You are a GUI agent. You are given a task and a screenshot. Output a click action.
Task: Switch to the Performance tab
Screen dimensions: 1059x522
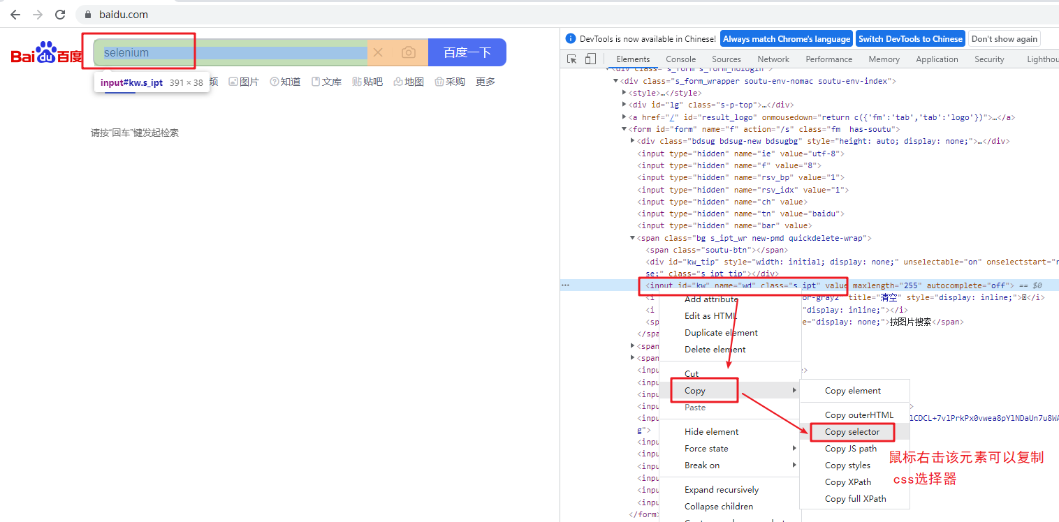point(828,59)
